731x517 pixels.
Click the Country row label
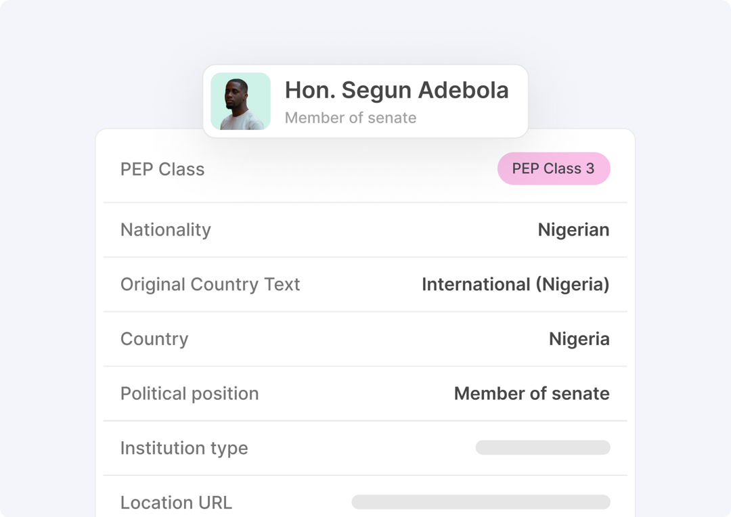154,339
